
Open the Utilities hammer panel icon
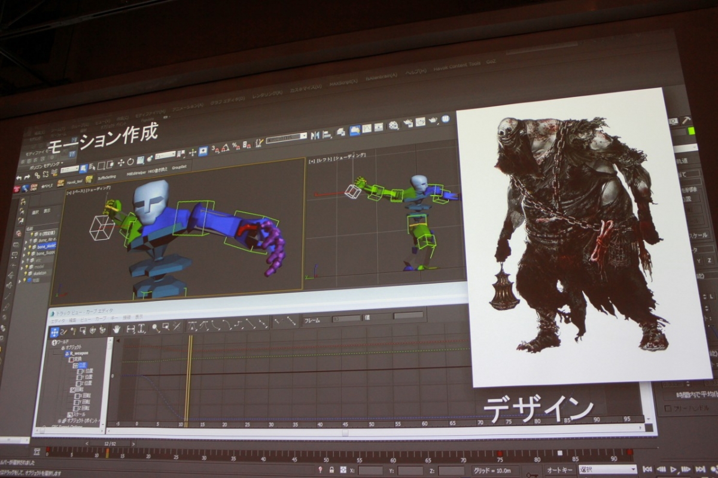pos(686,120)
